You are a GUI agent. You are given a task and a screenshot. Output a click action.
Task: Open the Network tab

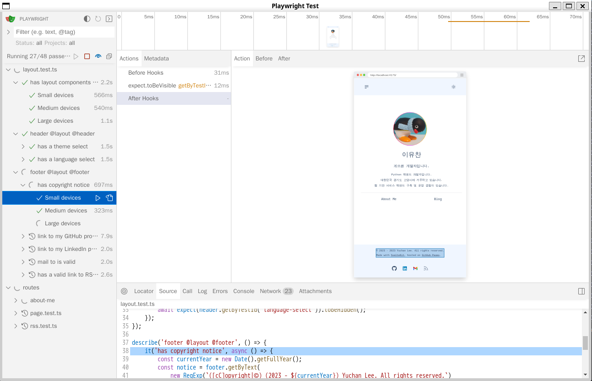(270, 291)
